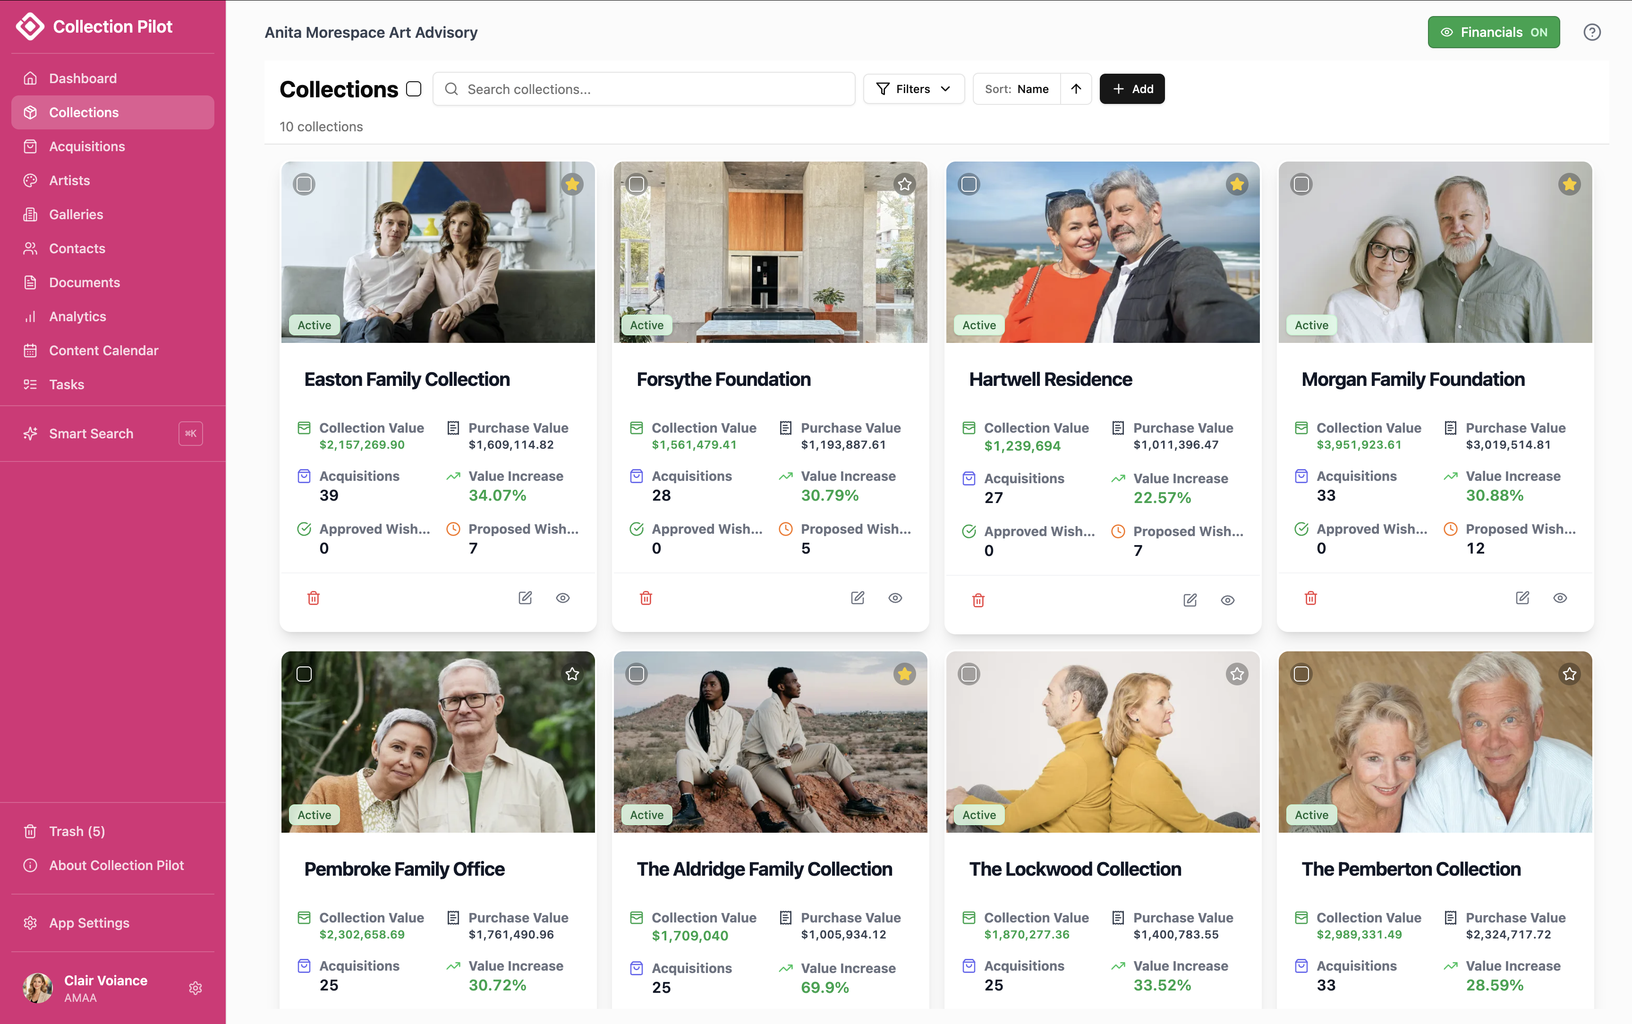This screenshot has height=1024, width=1632.
Task: Click trash icon on Morgan Family Foundation
Action: click(1310, 598)
